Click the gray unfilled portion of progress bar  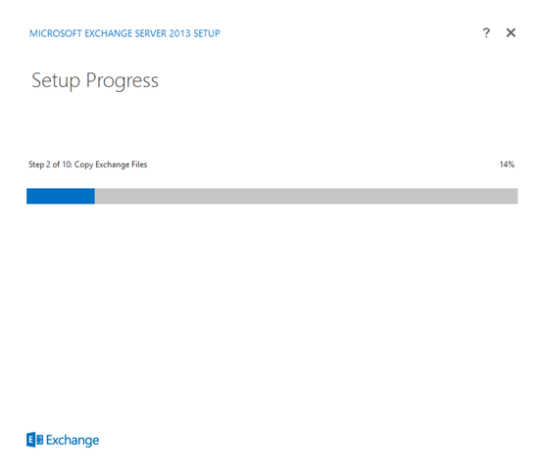(306, 196)
